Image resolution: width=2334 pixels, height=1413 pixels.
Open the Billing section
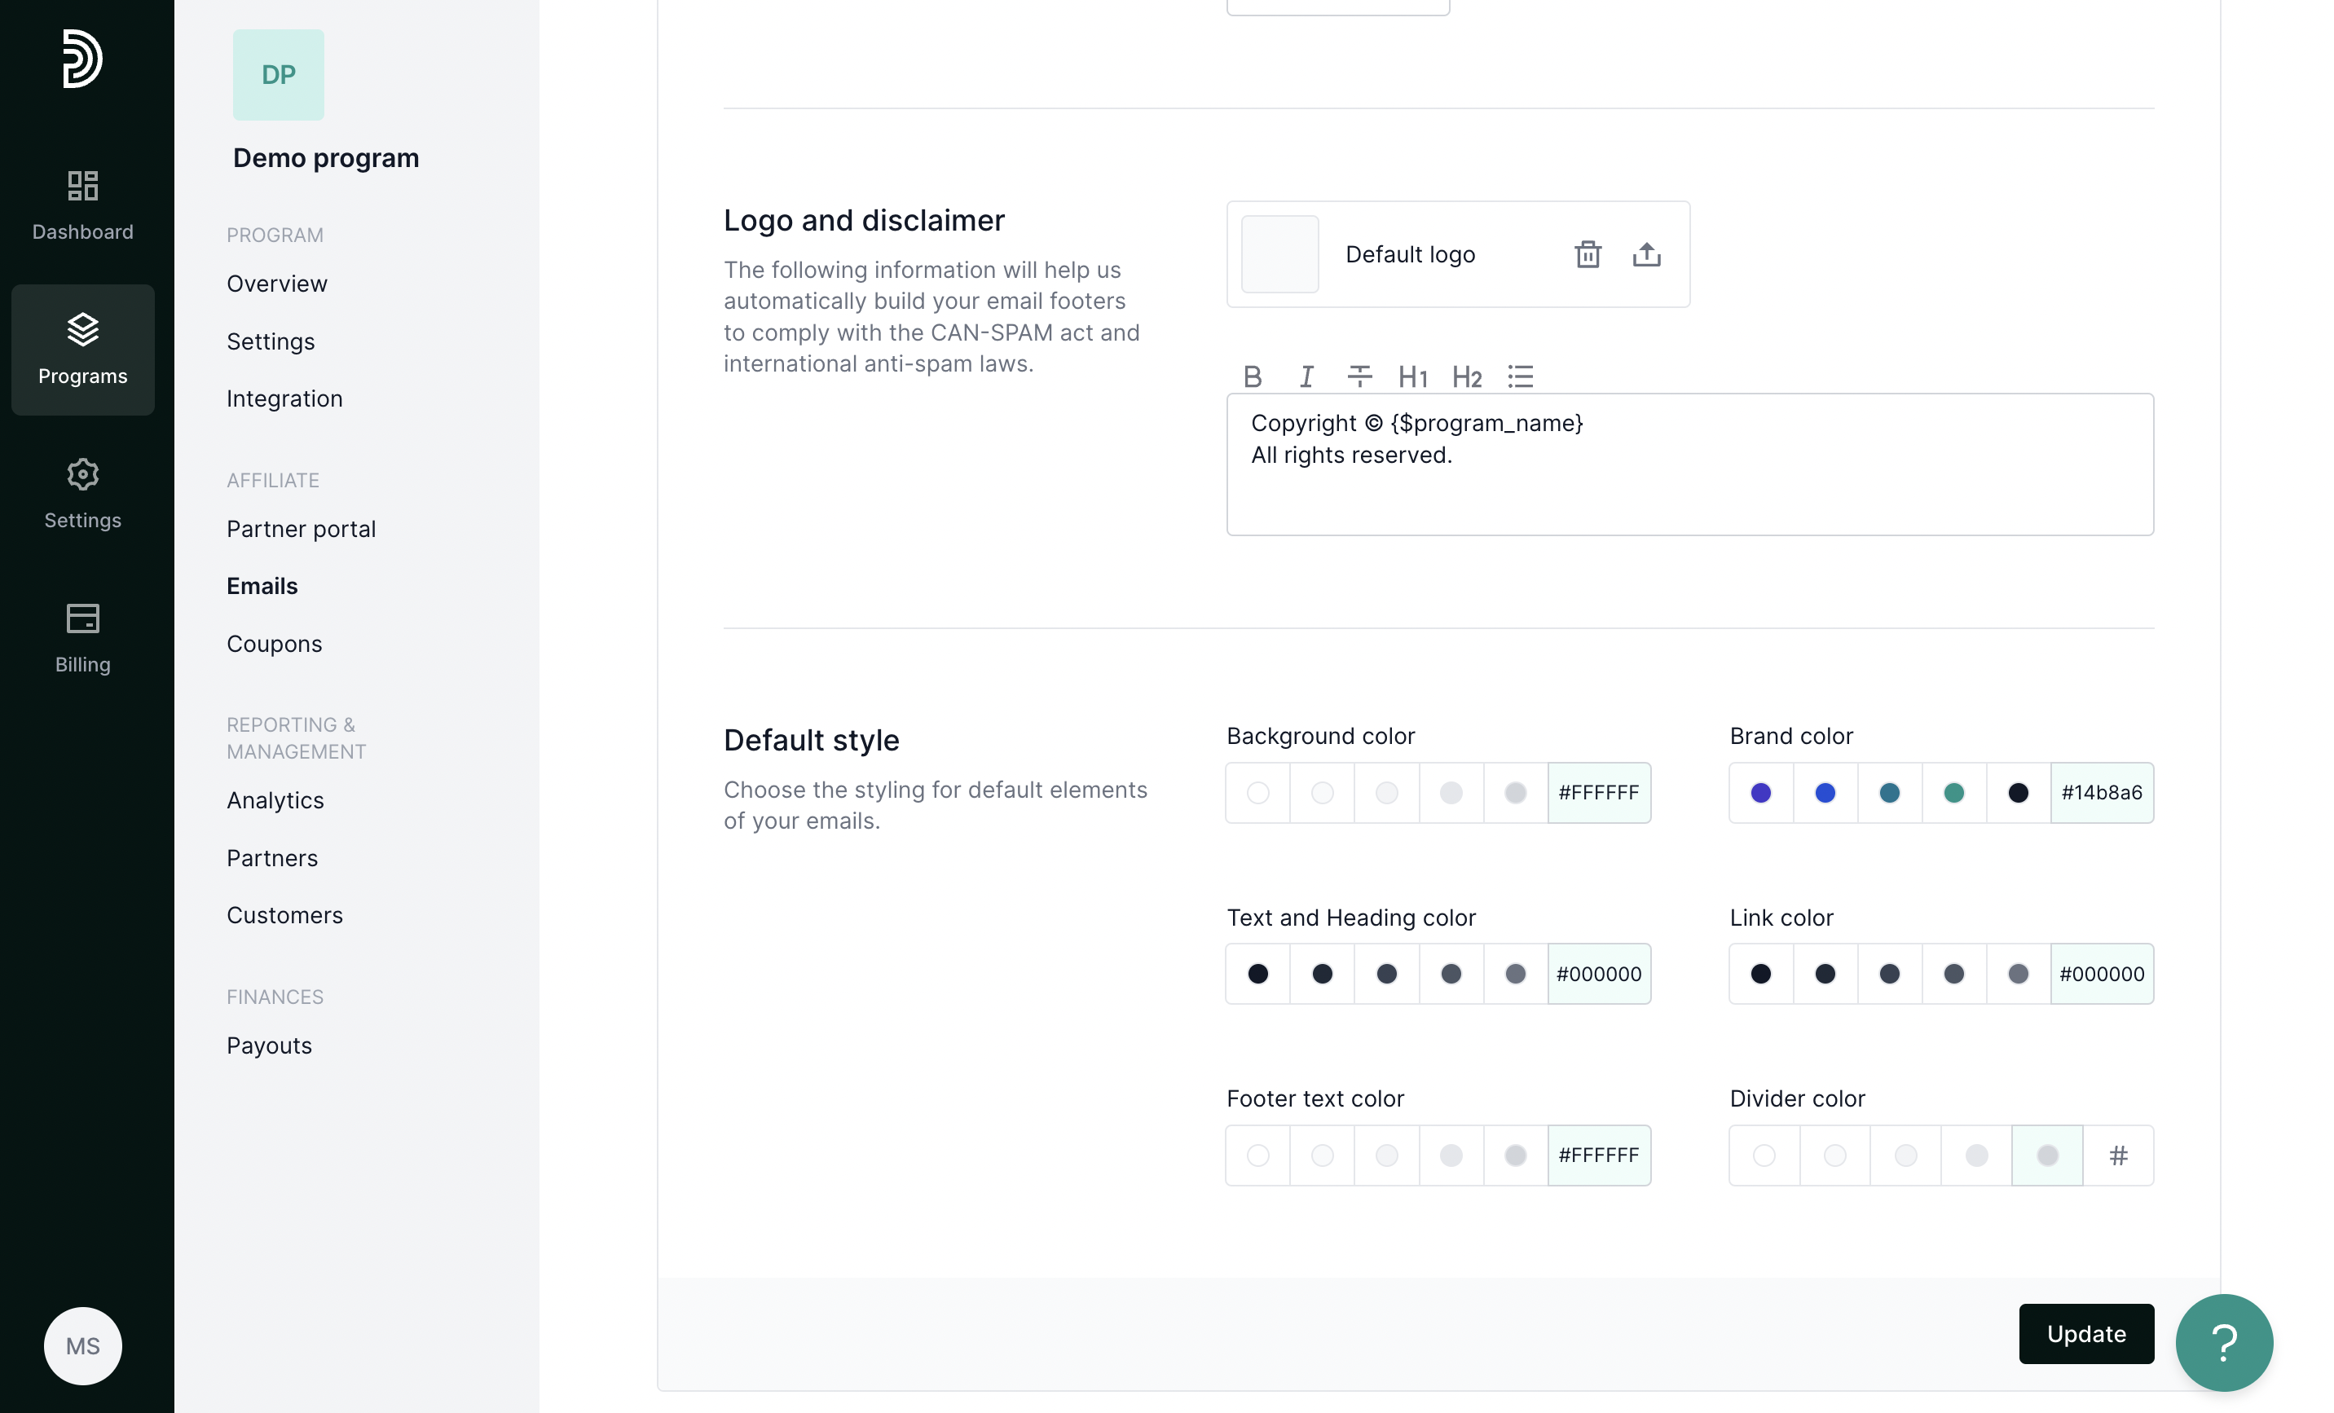[82, 637]
